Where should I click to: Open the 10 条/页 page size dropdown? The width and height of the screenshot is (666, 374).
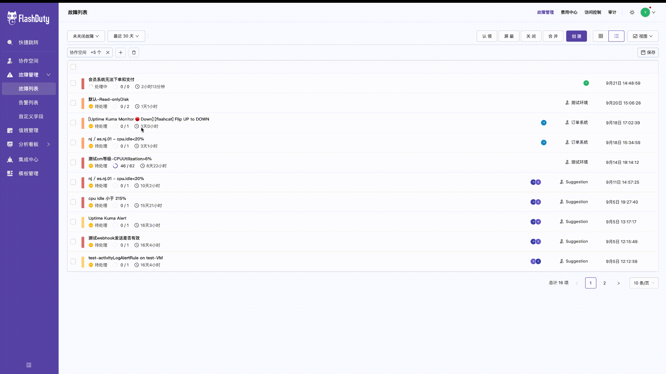click(643, 283)
